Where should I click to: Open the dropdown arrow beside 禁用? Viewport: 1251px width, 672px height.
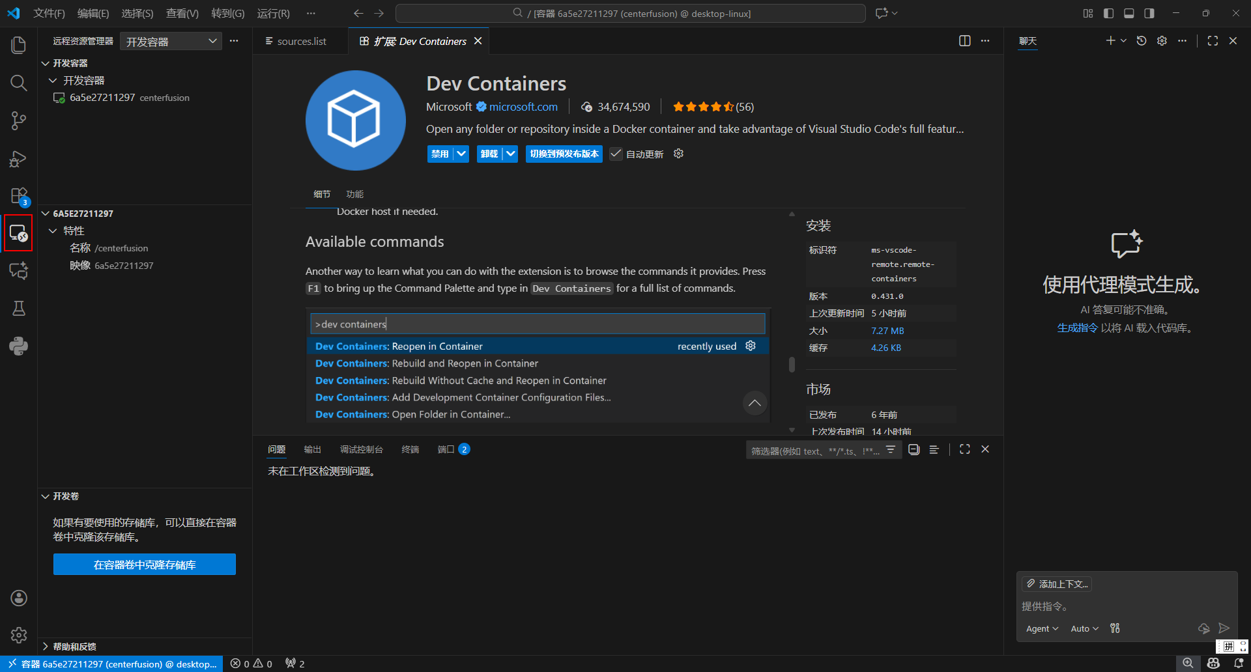tap(461, 154)
